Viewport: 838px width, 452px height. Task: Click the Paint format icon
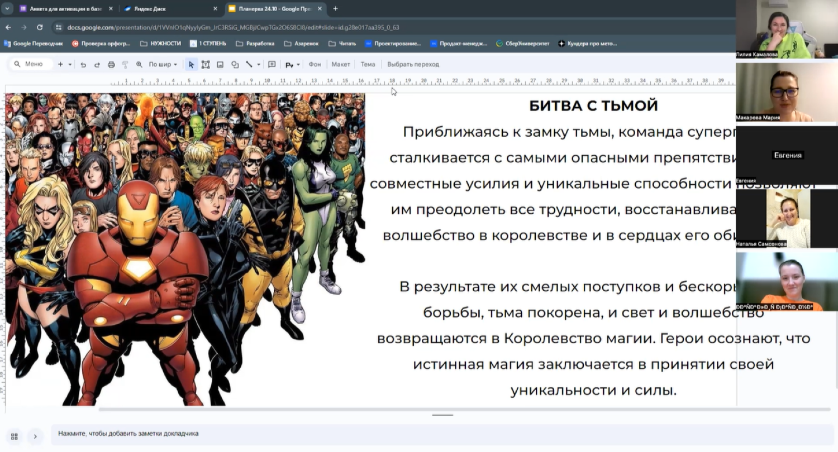[x=126, y=64]
